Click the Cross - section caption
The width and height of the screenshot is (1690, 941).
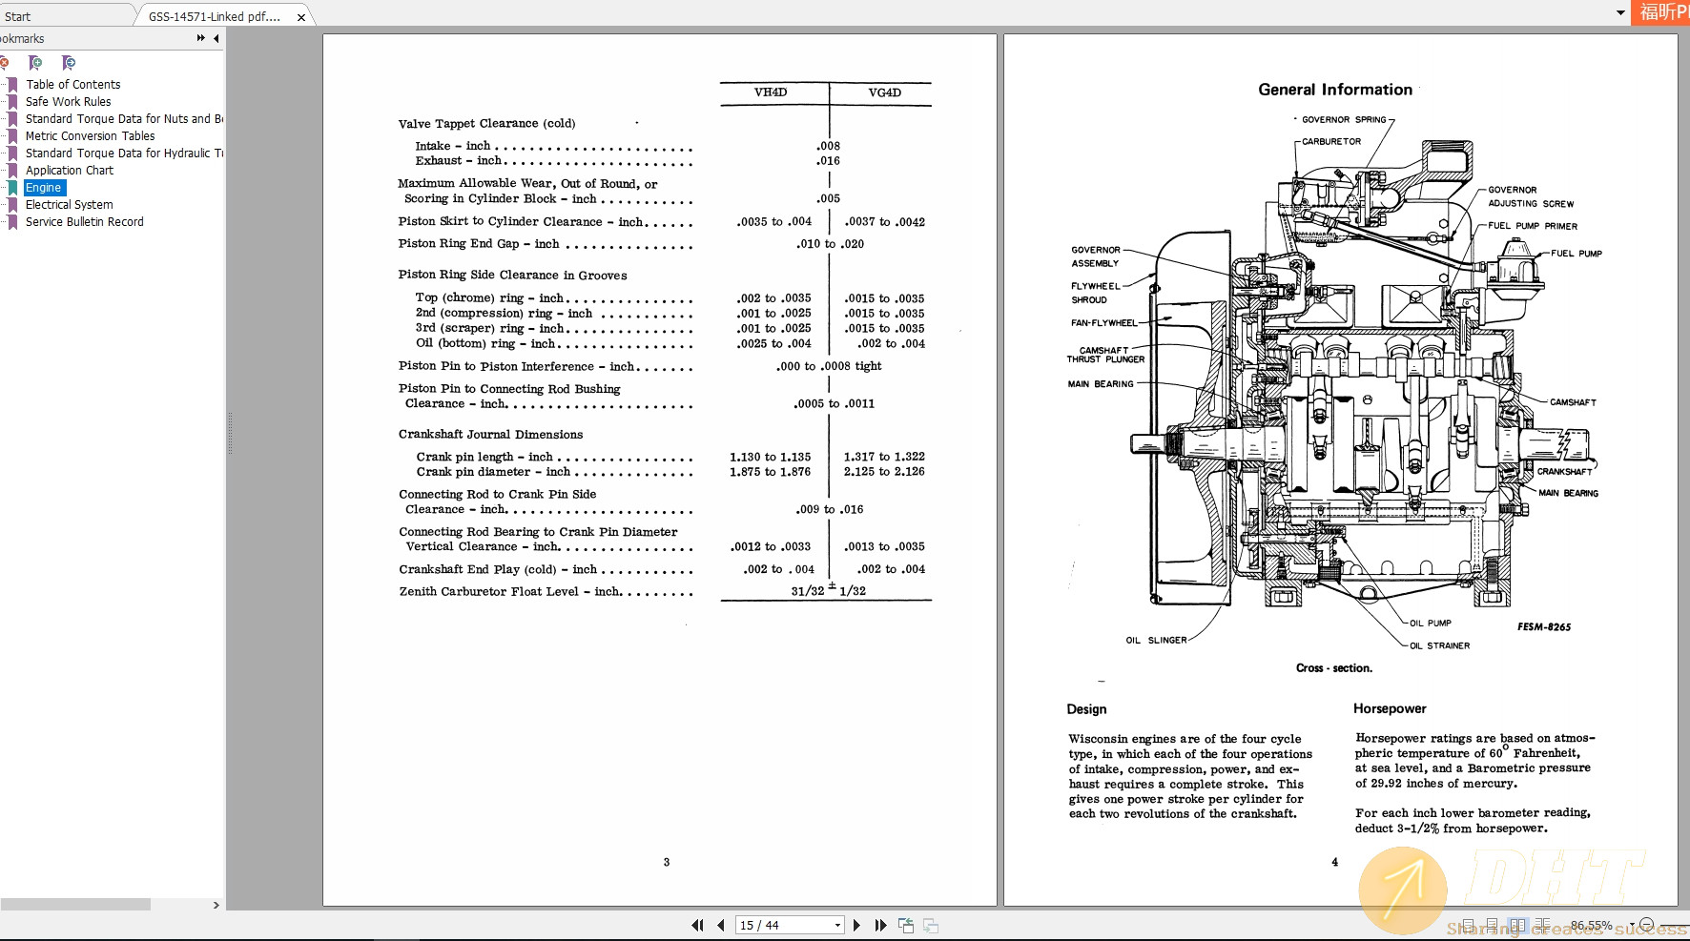pos(1333,668)
